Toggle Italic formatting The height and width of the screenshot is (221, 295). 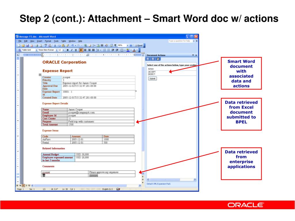point(72,50)
